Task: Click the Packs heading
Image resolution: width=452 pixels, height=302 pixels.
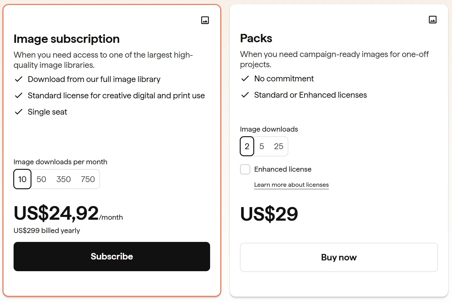Action: [x=256, y=38]
